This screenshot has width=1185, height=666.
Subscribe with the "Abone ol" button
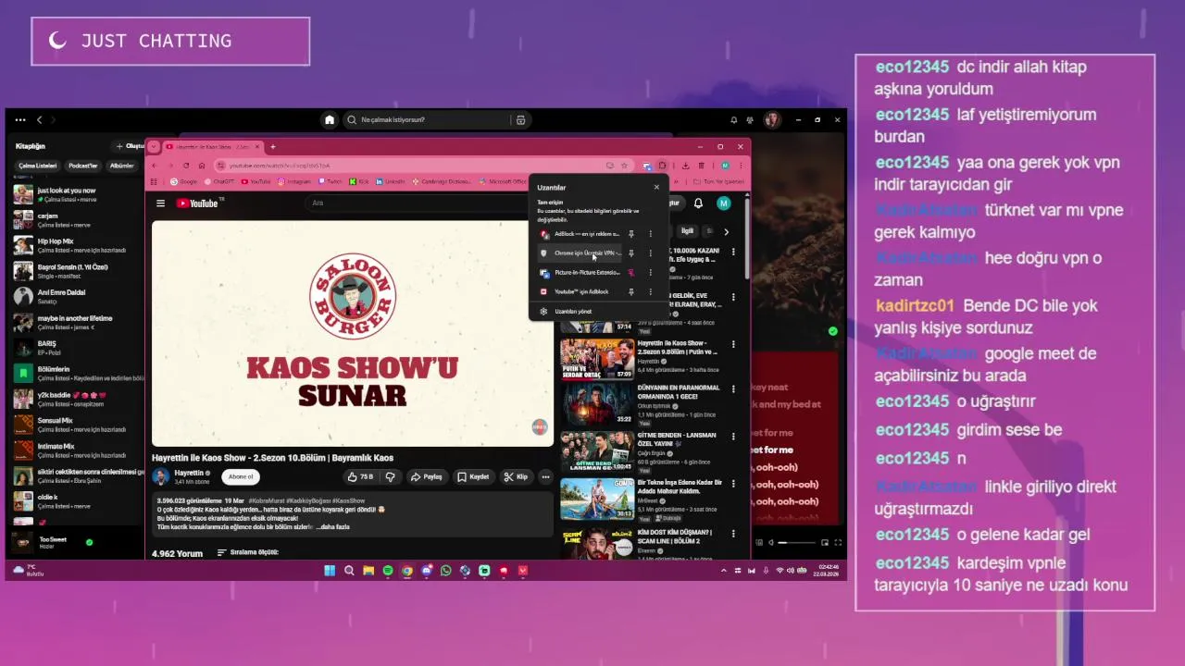241,476
